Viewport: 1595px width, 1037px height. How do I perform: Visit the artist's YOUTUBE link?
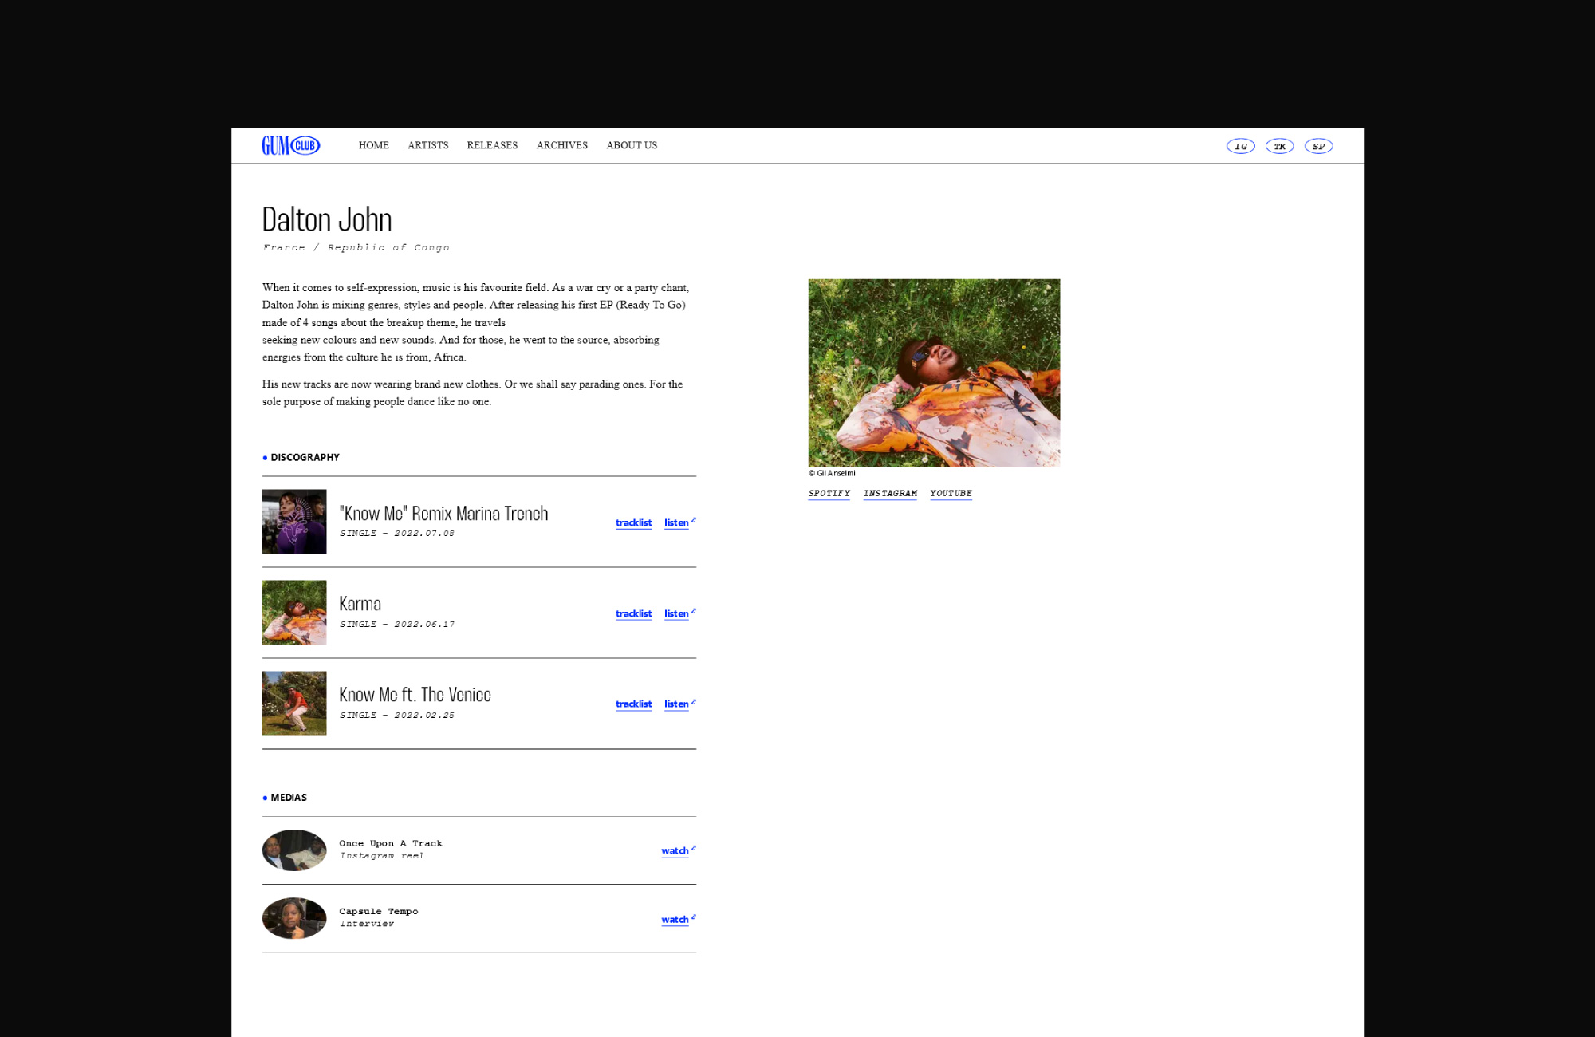[951, 493]
